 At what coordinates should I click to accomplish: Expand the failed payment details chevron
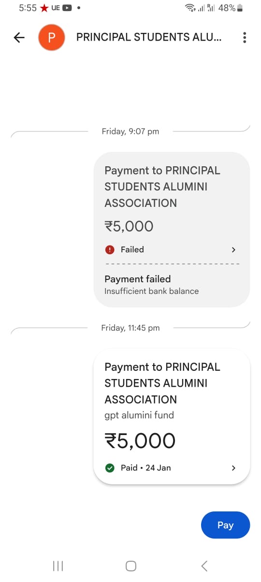[x=233, y=250]
